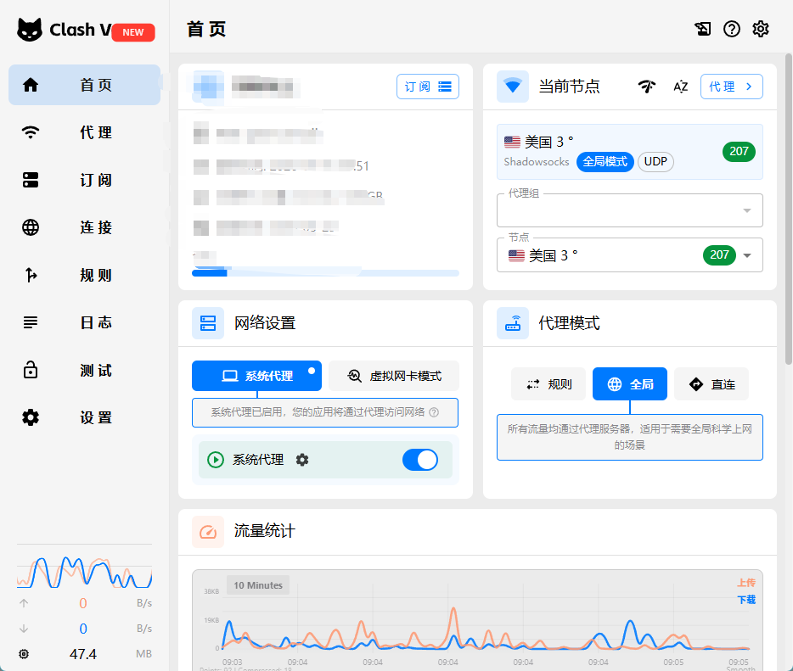
Task: Click the Clash cat logo
Action: tap(30, 30)
